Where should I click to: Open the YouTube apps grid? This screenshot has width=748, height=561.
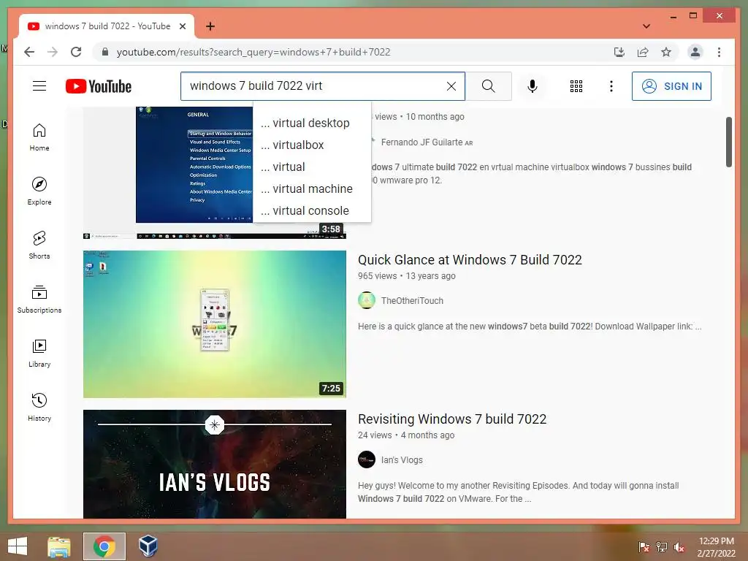[576, 86]
